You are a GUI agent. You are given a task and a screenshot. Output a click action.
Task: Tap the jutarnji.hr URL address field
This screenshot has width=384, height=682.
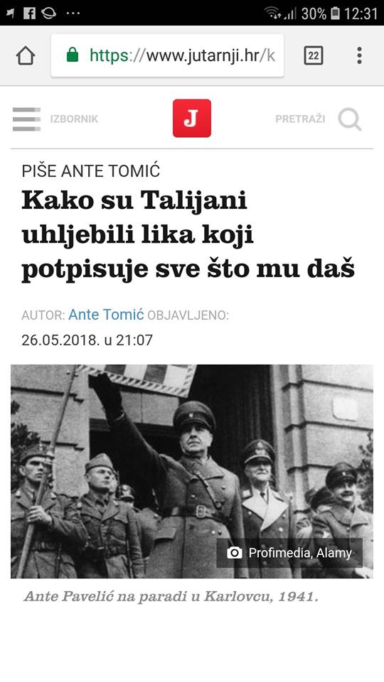pos(167,55)
